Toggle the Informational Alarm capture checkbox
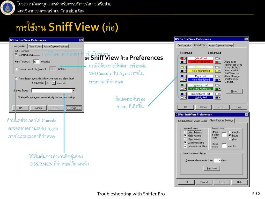Viewport: 265px width, 199px height. coord(185,146)
